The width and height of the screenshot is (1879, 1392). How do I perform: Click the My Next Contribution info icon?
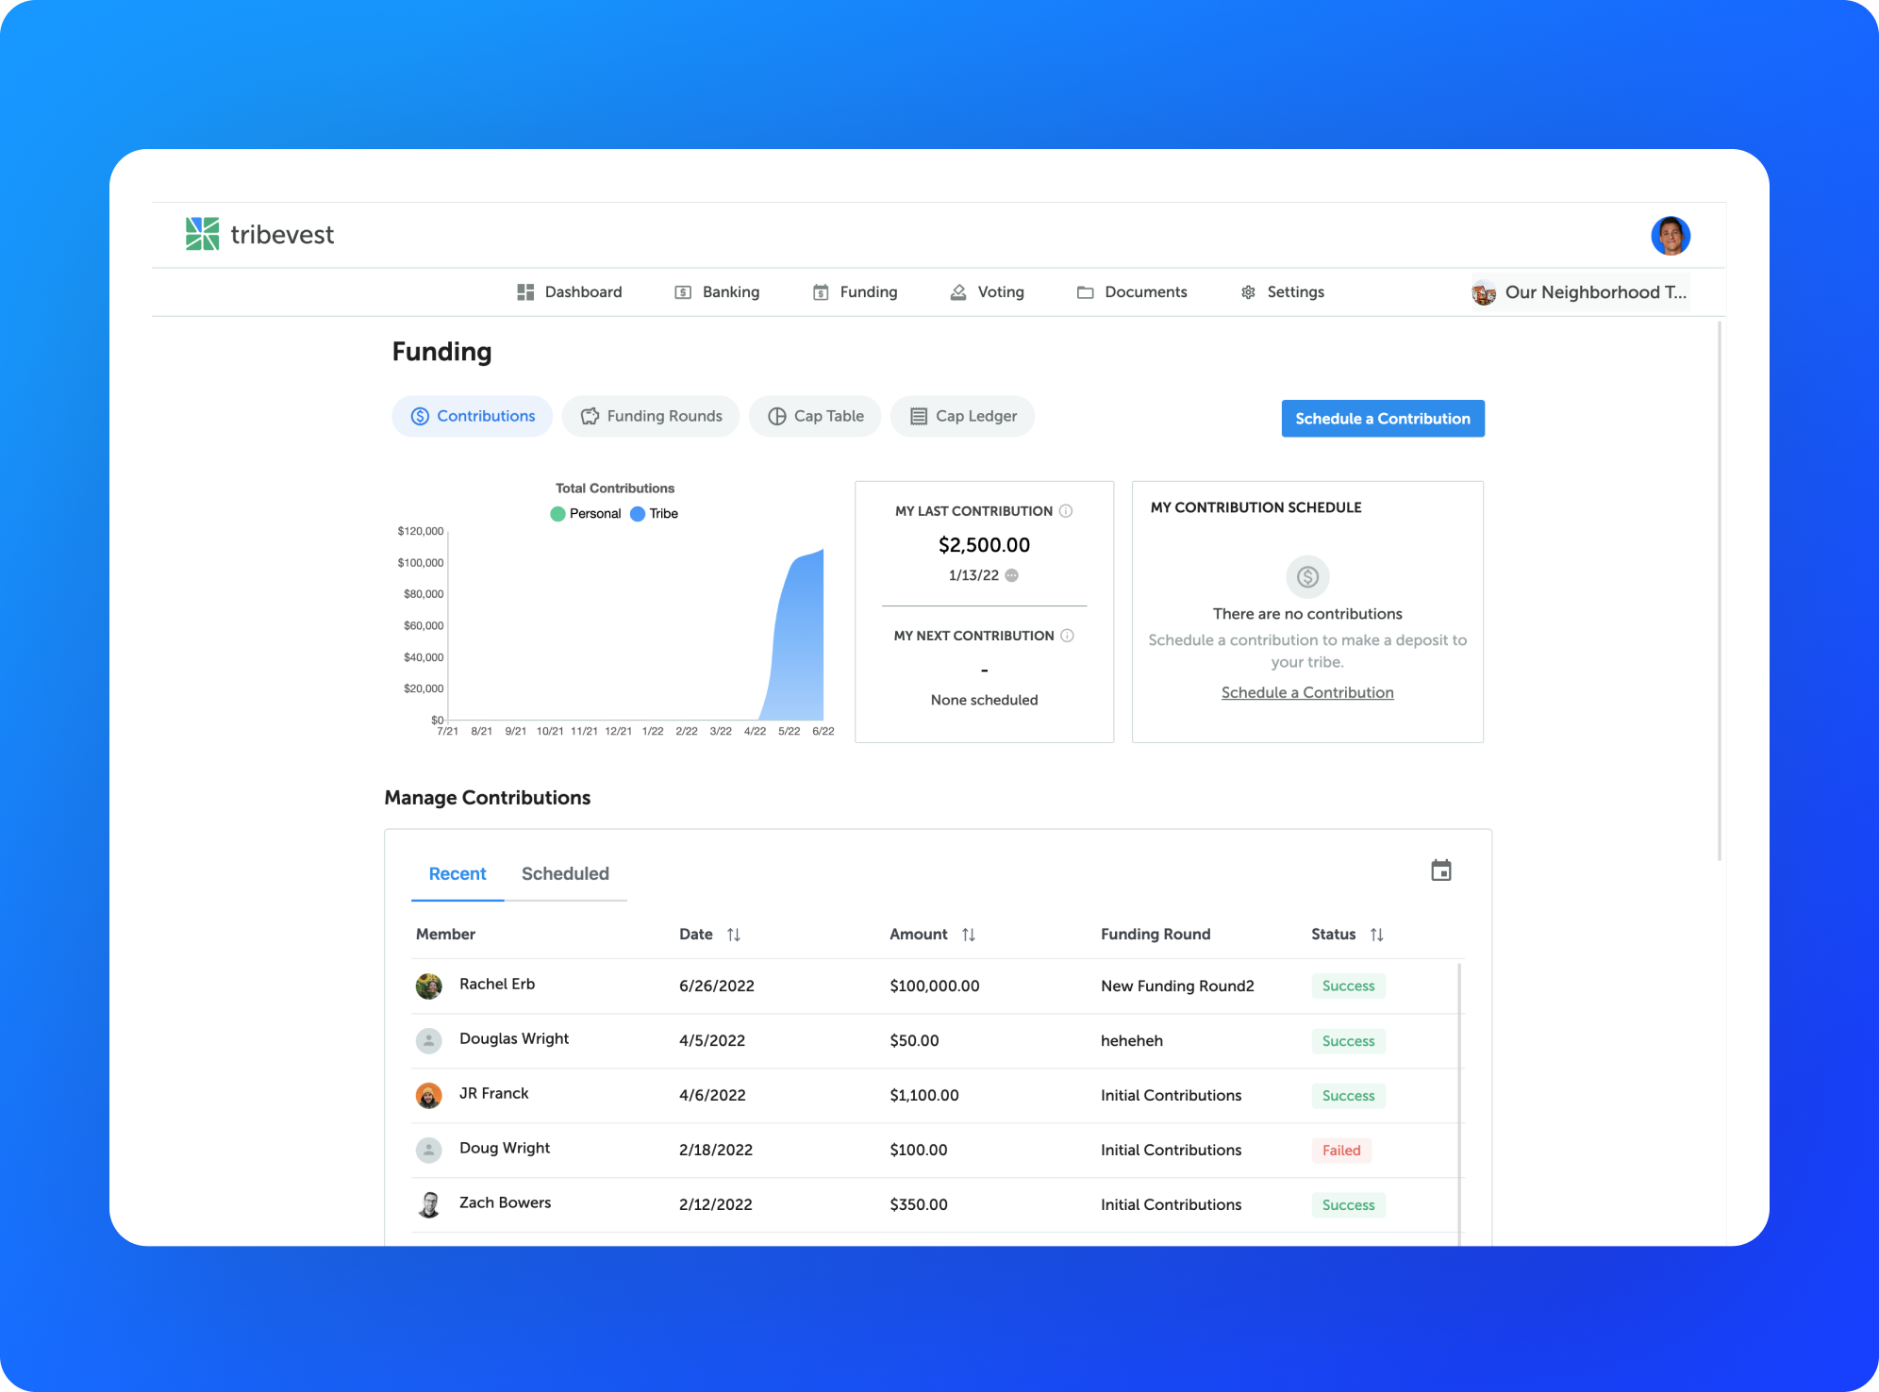pyautogui.click(x=1067, y=636)
